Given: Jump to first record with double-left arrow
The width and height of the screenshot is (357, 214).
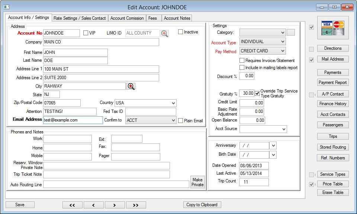Looking at the screenshot, I should coord(72,205).
